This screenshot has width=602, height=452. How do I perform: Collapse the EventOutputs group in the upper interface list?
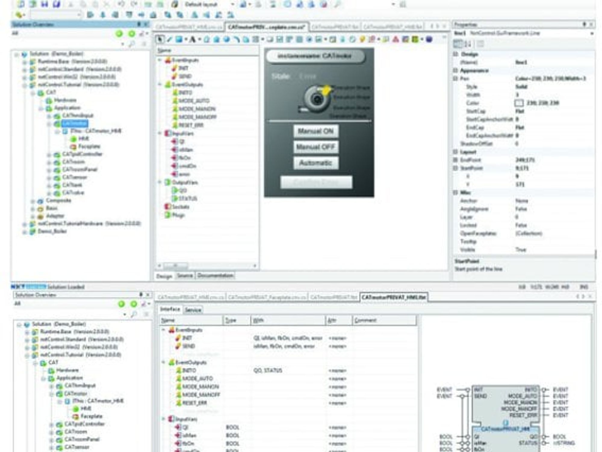[160, 85]
